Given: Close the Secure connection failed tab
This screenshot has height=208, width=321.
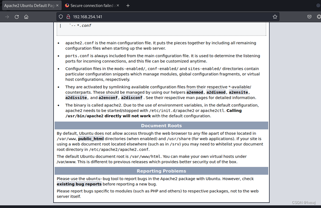Looking at the screenshot, I should point(118,6).
